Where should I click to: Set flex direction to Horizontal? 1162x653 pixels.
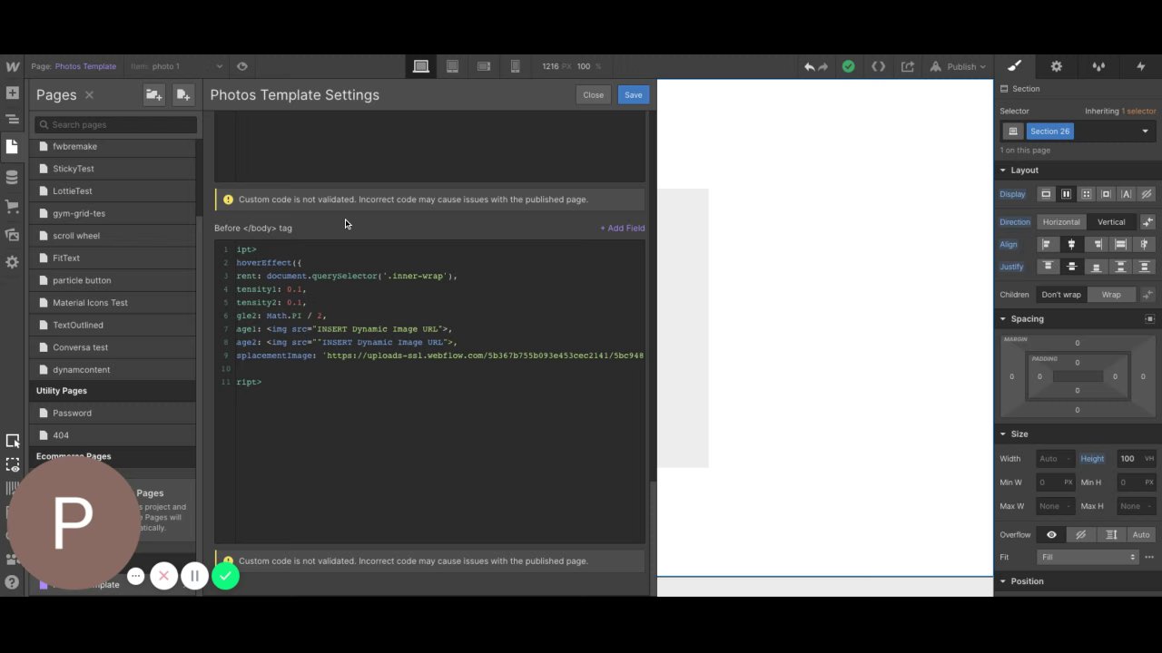(x=1061, y=222)
